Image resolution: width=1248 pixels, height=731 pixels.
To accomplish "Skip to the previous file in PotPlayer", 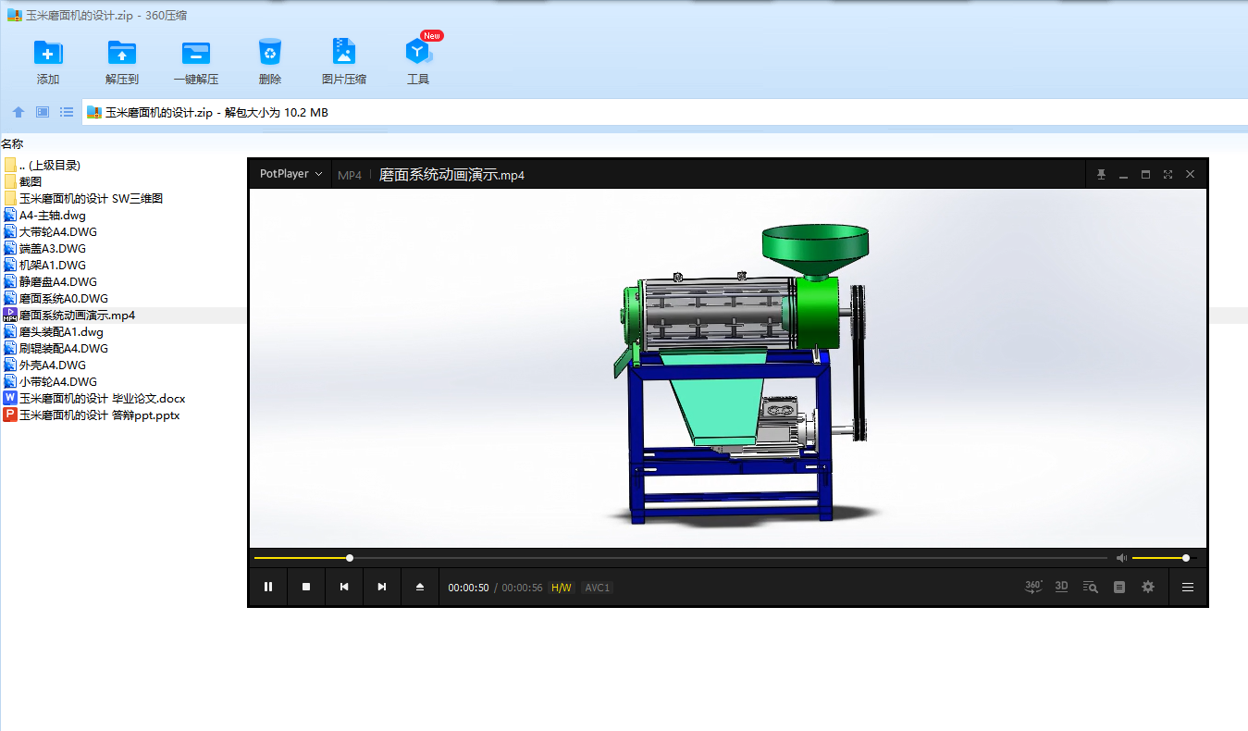I will 344,587.
